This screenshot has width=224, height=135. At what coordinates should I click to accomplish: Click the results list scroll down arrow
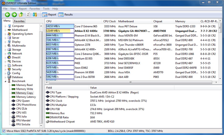pyautogui.click(x=220, y=79)
